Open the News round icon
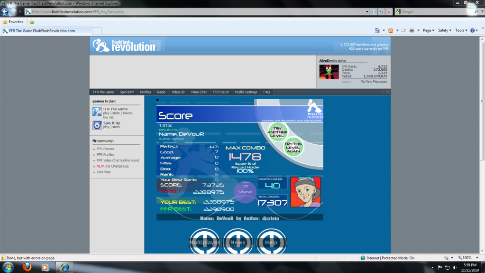 pos(238,242)
